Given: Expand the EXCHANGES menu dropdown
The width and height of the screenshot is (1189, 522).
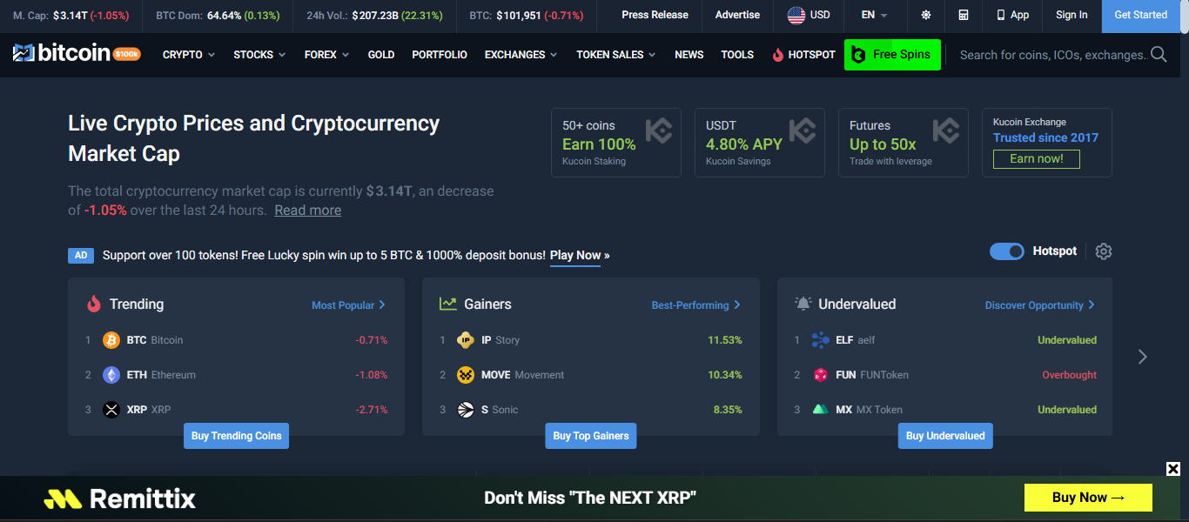Looking at the screenshot, I should 521,55.
